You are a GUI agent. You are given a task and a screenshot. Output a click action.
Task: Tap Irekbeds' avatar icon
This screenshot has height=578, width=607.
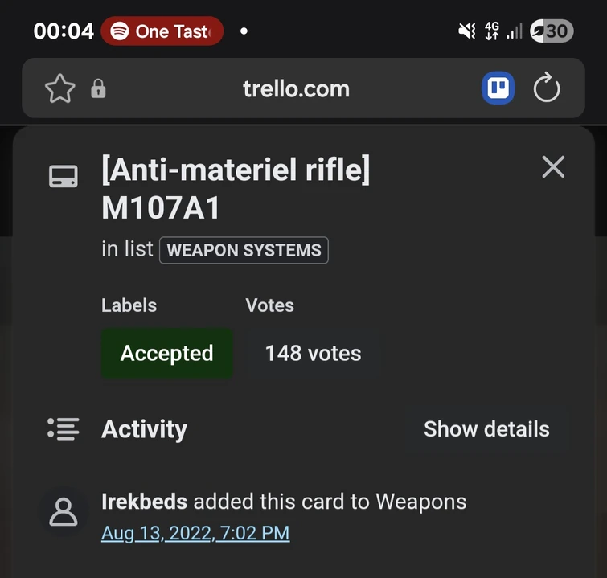pyautogui.click(x=64, y=512)
